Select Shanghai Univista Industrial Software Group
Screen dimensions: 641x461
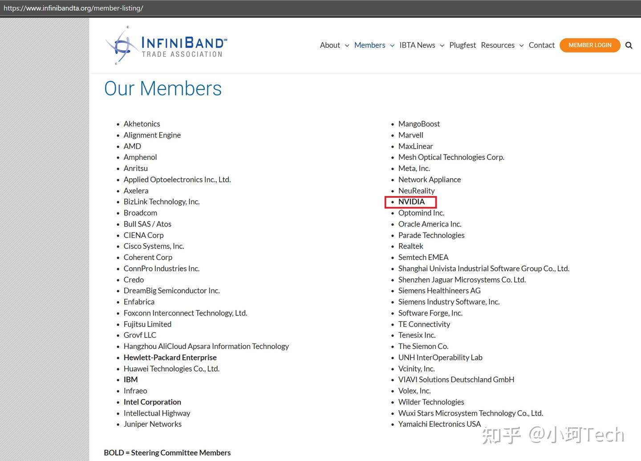click(484, 269)
